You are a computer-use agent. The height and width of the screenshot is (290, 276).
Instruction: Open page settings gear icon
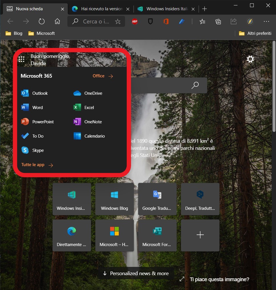250,59
